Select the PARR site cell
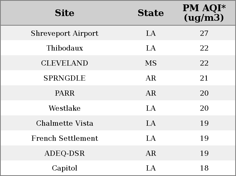236x176 pixels. (65, 93)
